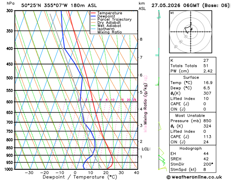The height and width of the screenshot is (180, 233).
Task: Click blue line swatch beside Dewpoint legend
Action: point(93,16)
